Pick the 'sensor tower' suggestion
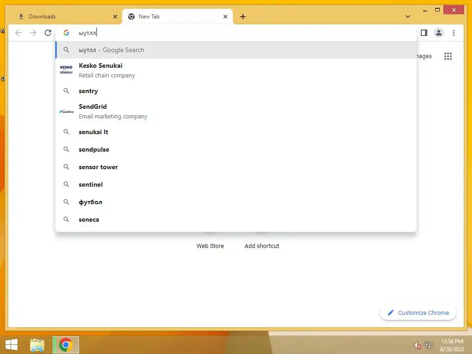Viewport: 472px width, 354px height. tap(236, 167)
